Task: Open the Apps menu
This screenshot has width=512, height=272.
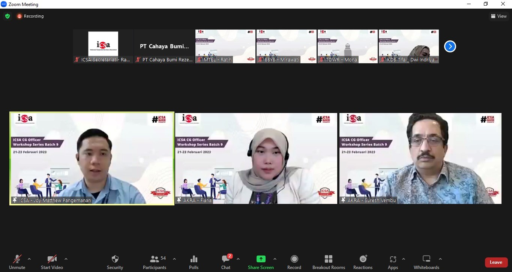Action: coord(393,262)
